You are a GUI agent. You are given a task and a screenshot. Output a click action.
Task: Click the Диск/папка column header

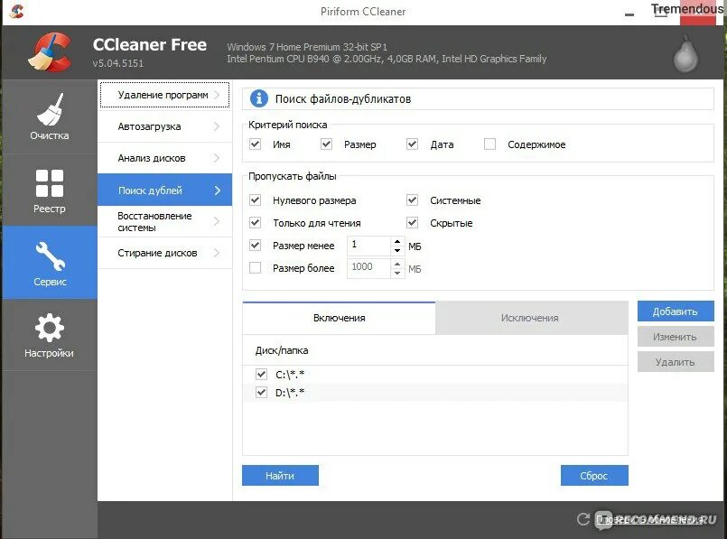(x=282, y=350)
